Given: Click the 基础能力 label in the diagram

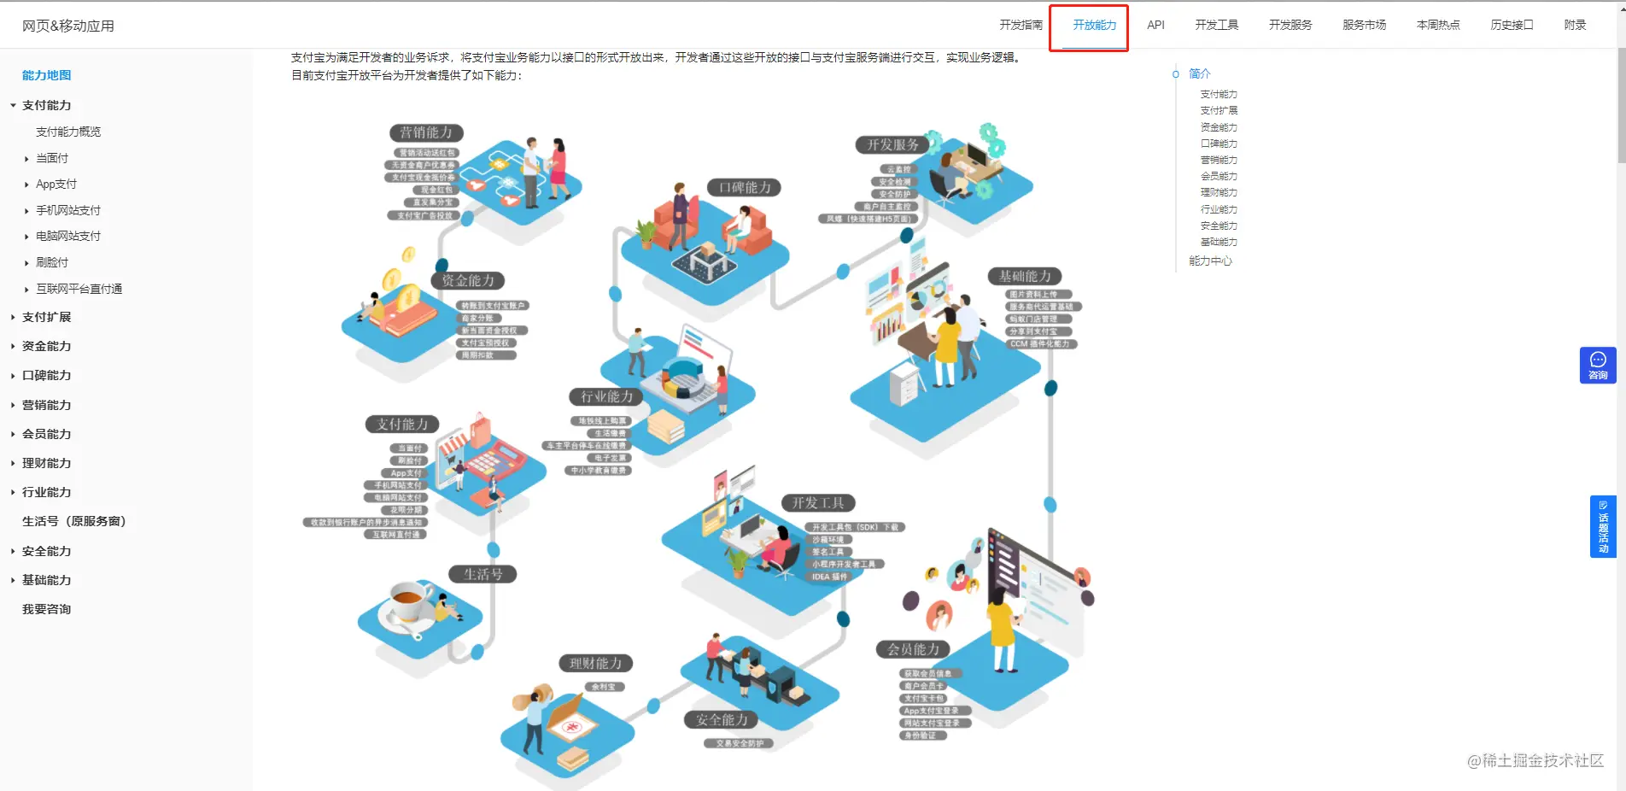Looking at the screenshot, I should [x=1025, y=277].
